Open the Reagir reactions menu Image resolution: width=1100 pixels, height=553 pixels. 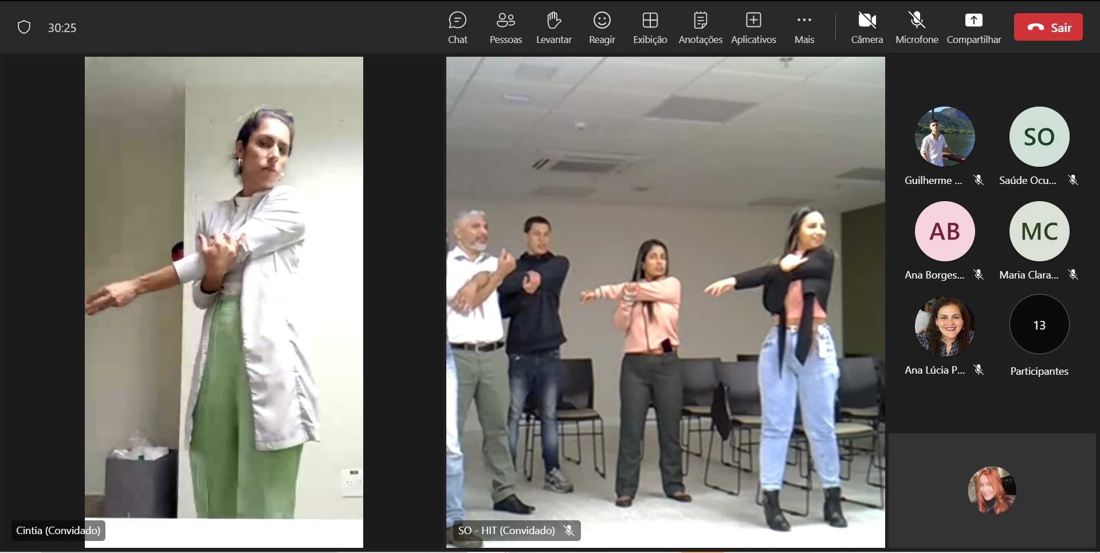pos(602,28)
